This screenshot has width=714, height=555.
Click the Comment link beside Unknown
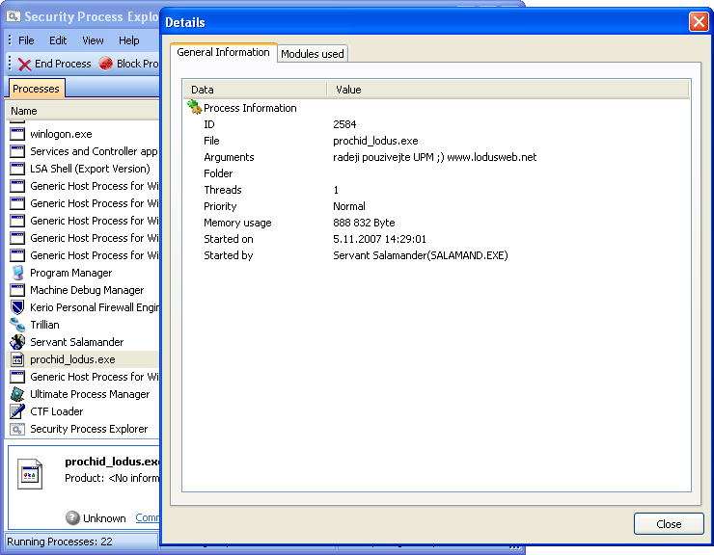tap(147, 517)
